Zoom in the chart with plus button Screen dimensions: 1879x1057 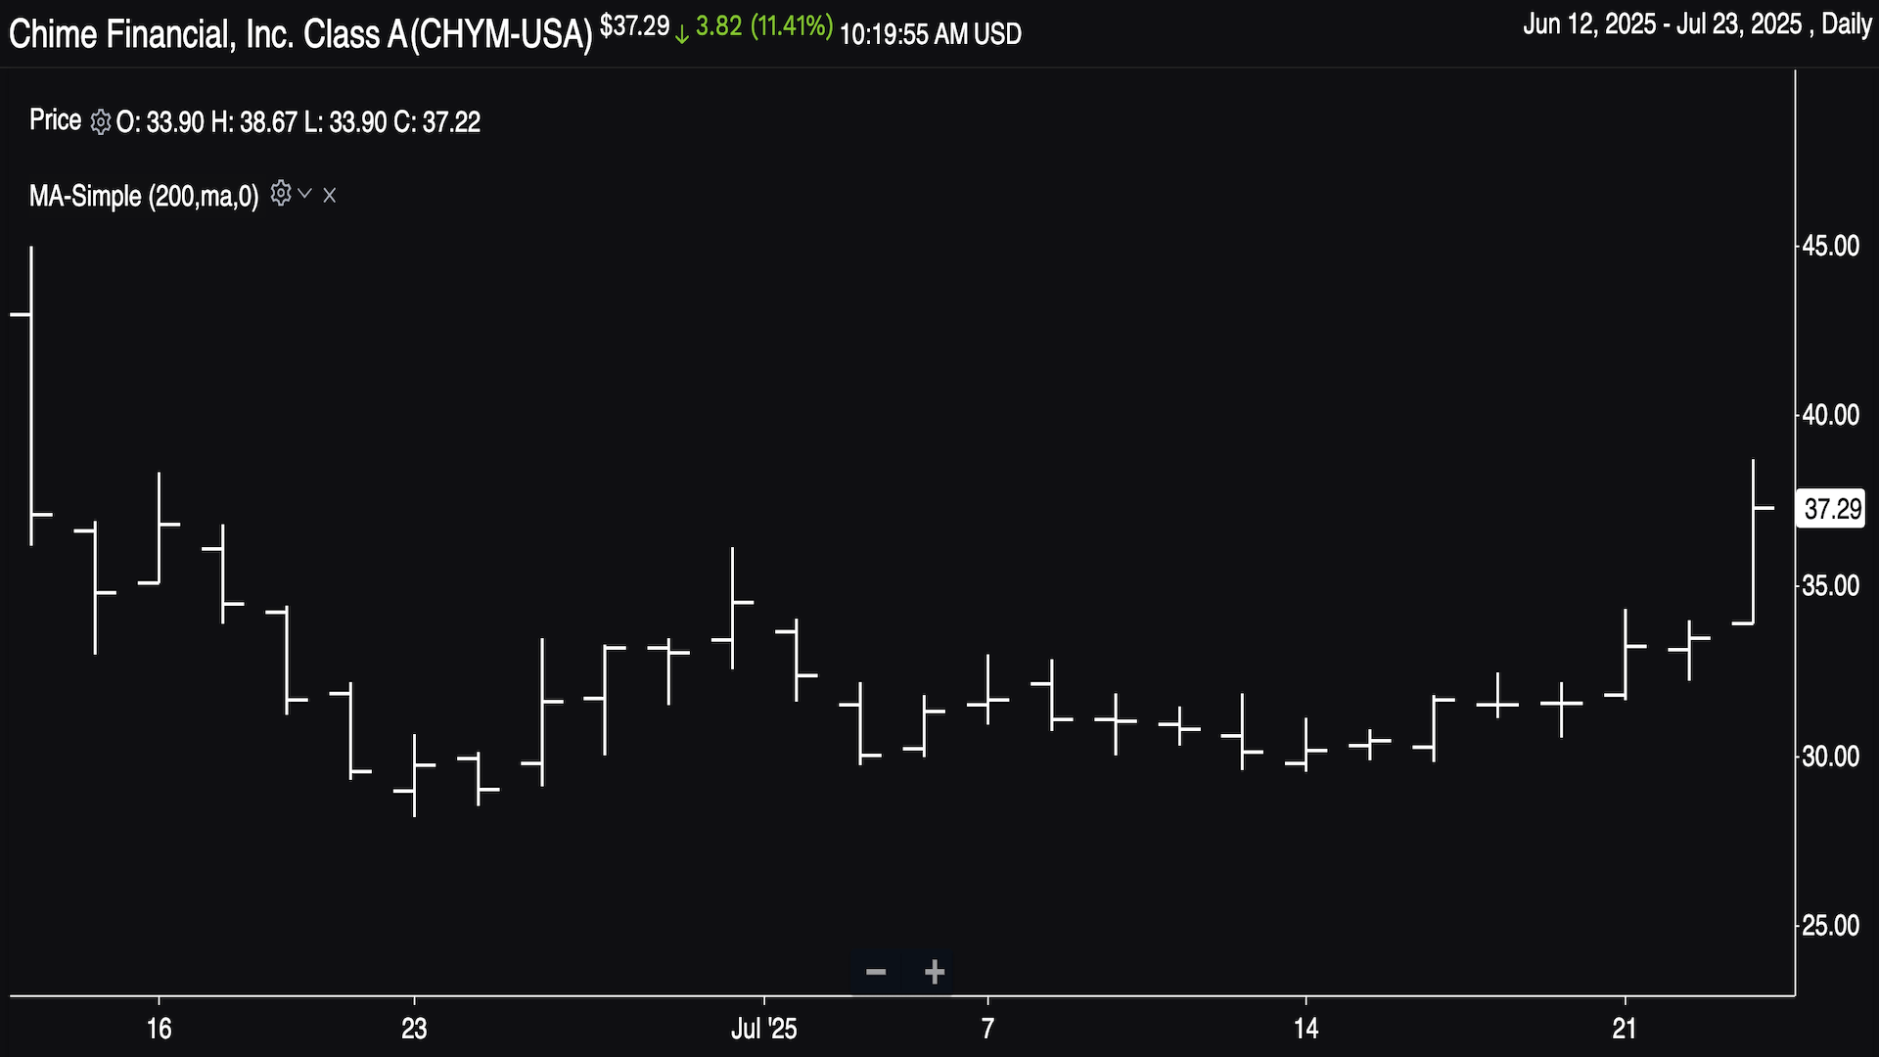[935, 972]
